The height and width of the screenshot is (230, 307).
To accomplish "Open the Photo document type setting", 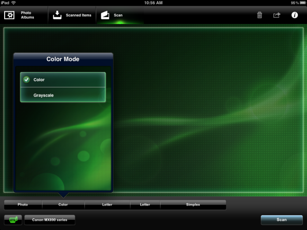I will [x=23, y=204].
